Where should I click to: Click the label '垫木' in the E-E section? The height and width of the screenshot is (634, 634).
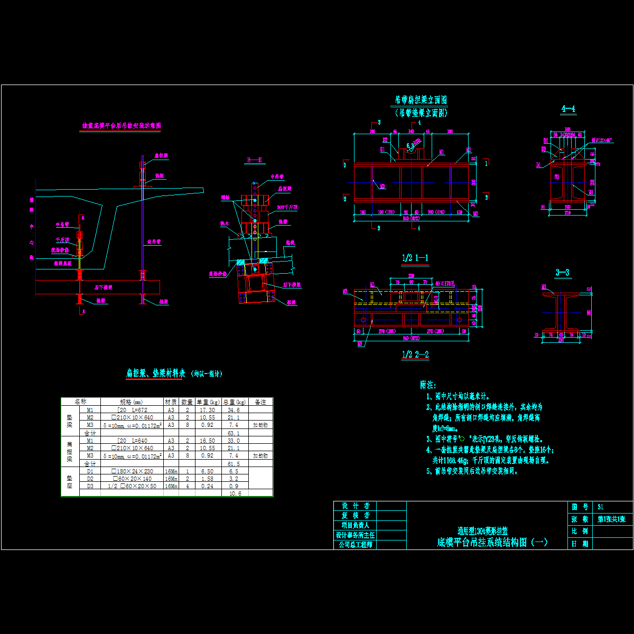click(225, 223)
